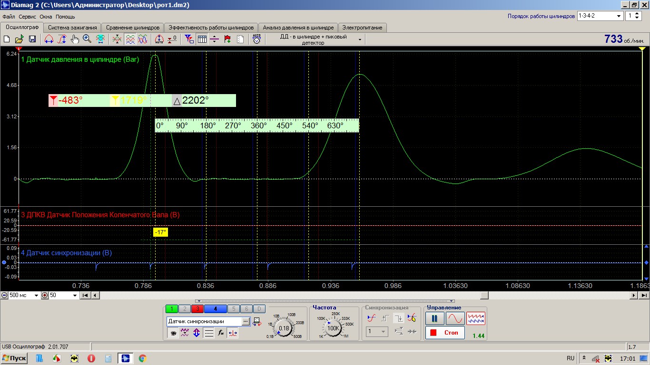The image size is (650, 365).
Task: Select channel 5 button
Action: [x=233, y=309]
